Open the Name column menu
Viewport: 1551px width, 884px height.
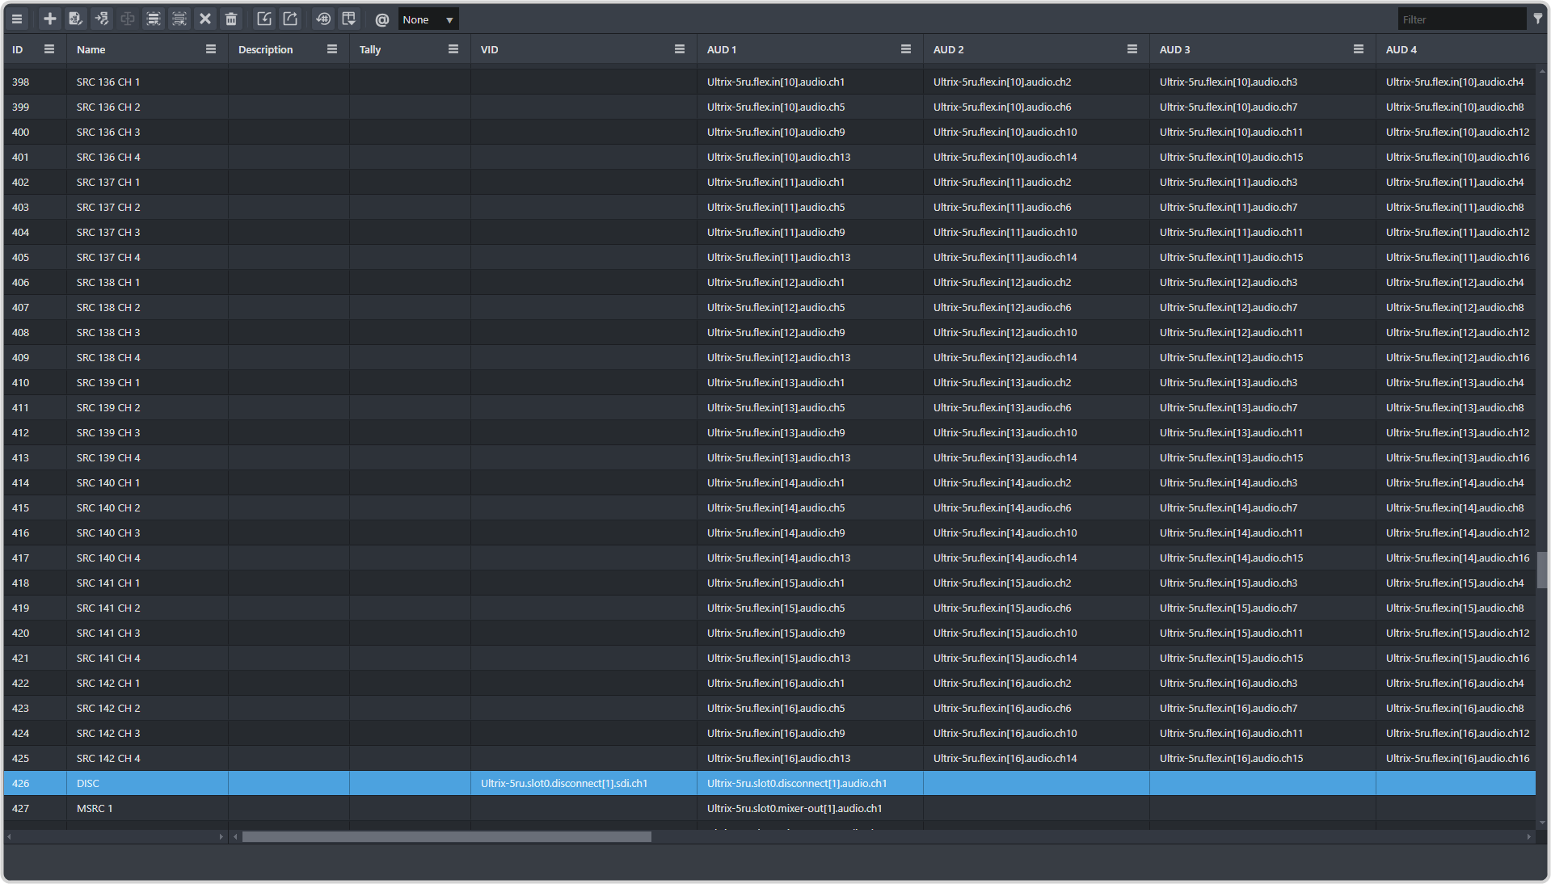coord(211,49)
